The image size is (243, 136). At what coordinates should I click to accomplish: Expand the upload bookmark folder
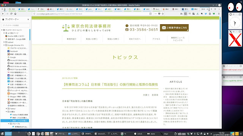tap(4, 42)
